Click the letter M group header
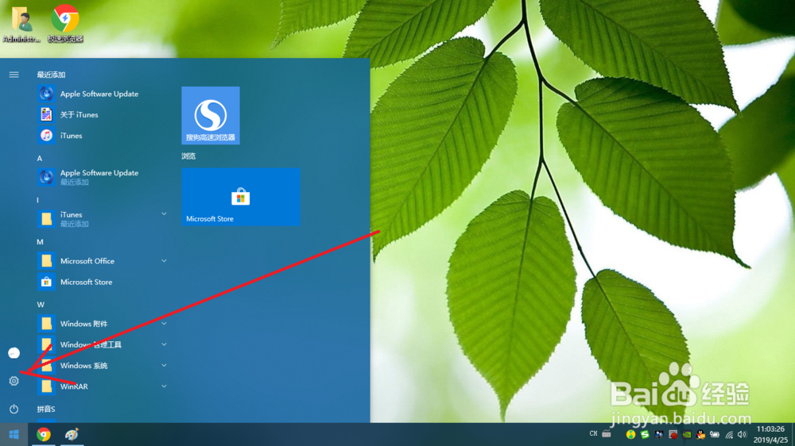The height and width of the screenshot is (446, 795). coord(40,241)
